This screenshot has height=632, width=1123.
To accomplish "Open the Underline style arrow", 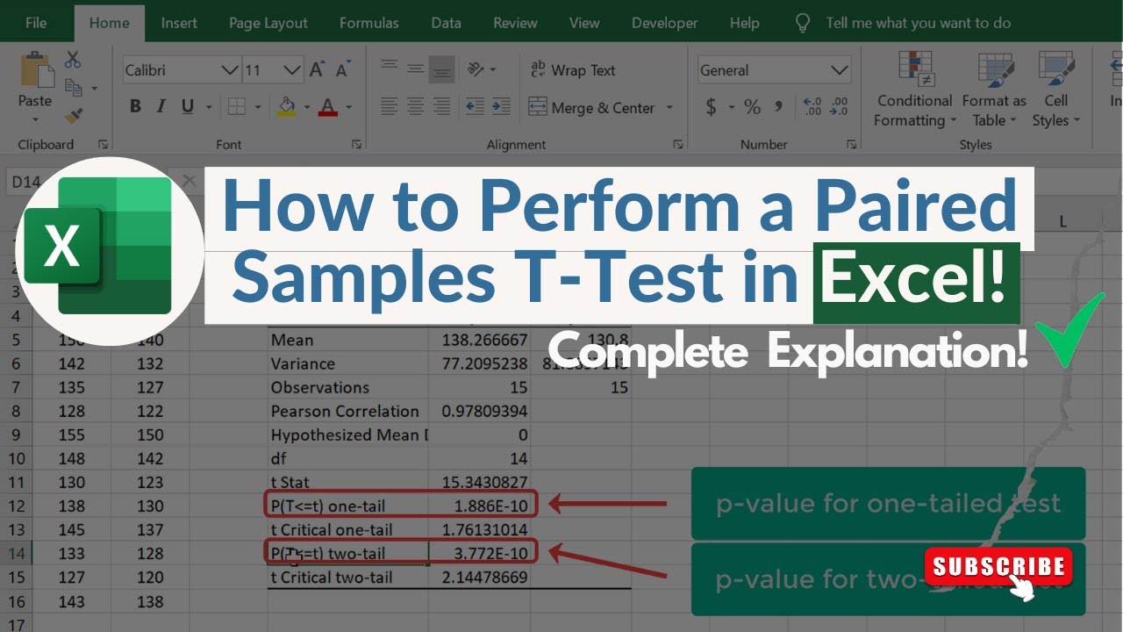I will [209, 108].
